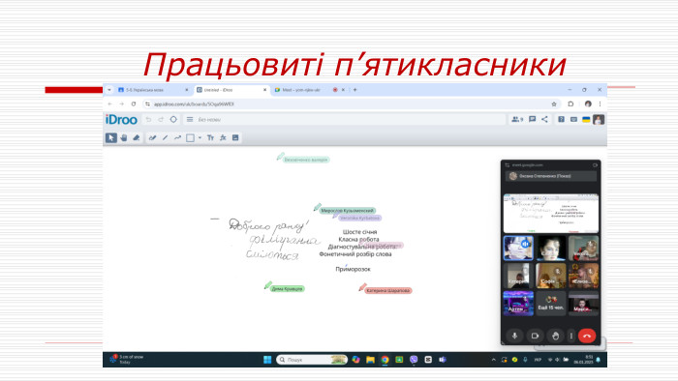Click the iDroo logo

pos(121,120)
